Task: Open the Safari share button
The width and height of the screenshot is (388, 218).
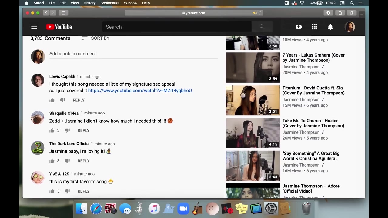Action: [340, 13]
